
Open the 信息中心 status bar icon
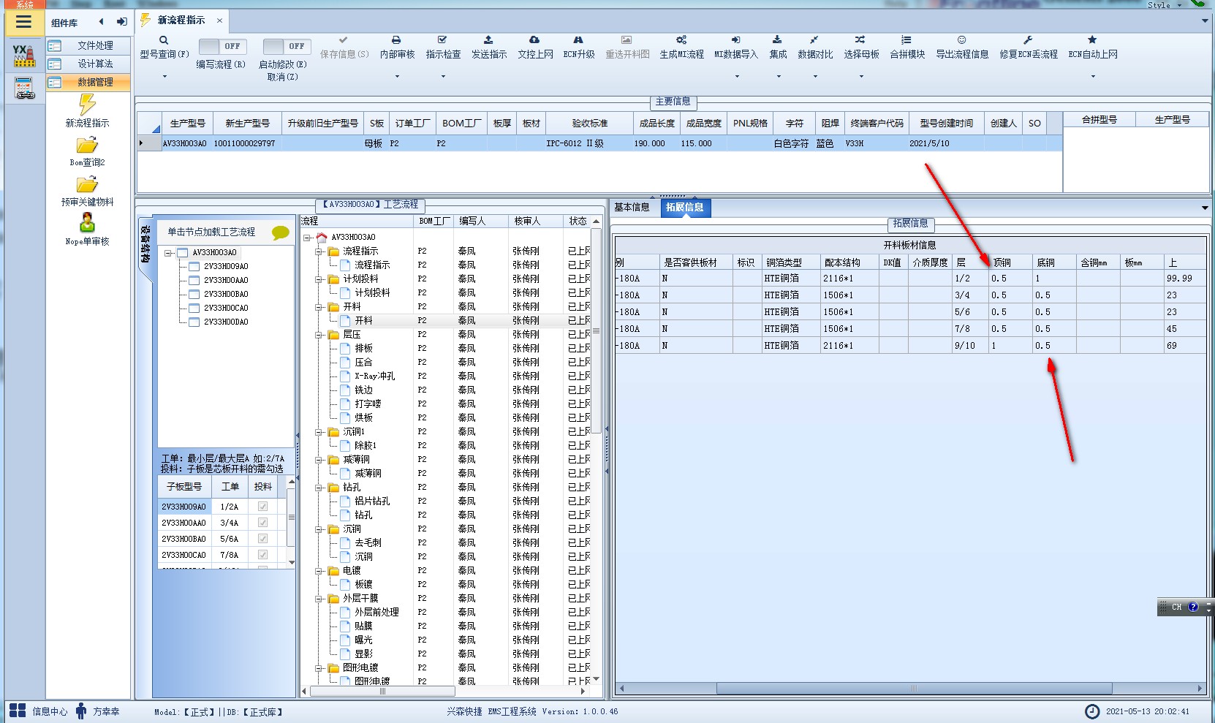(16, 711)
